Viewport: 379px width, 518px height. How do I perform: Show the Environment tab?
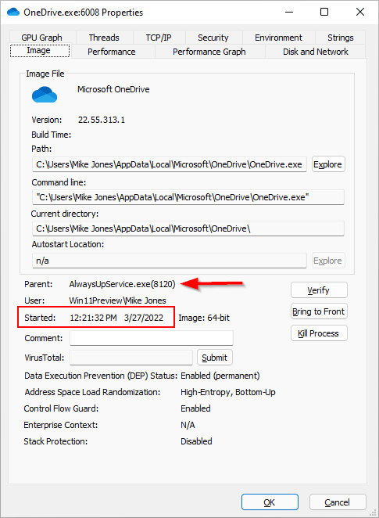pyautogui.click(x=278, y=38)
